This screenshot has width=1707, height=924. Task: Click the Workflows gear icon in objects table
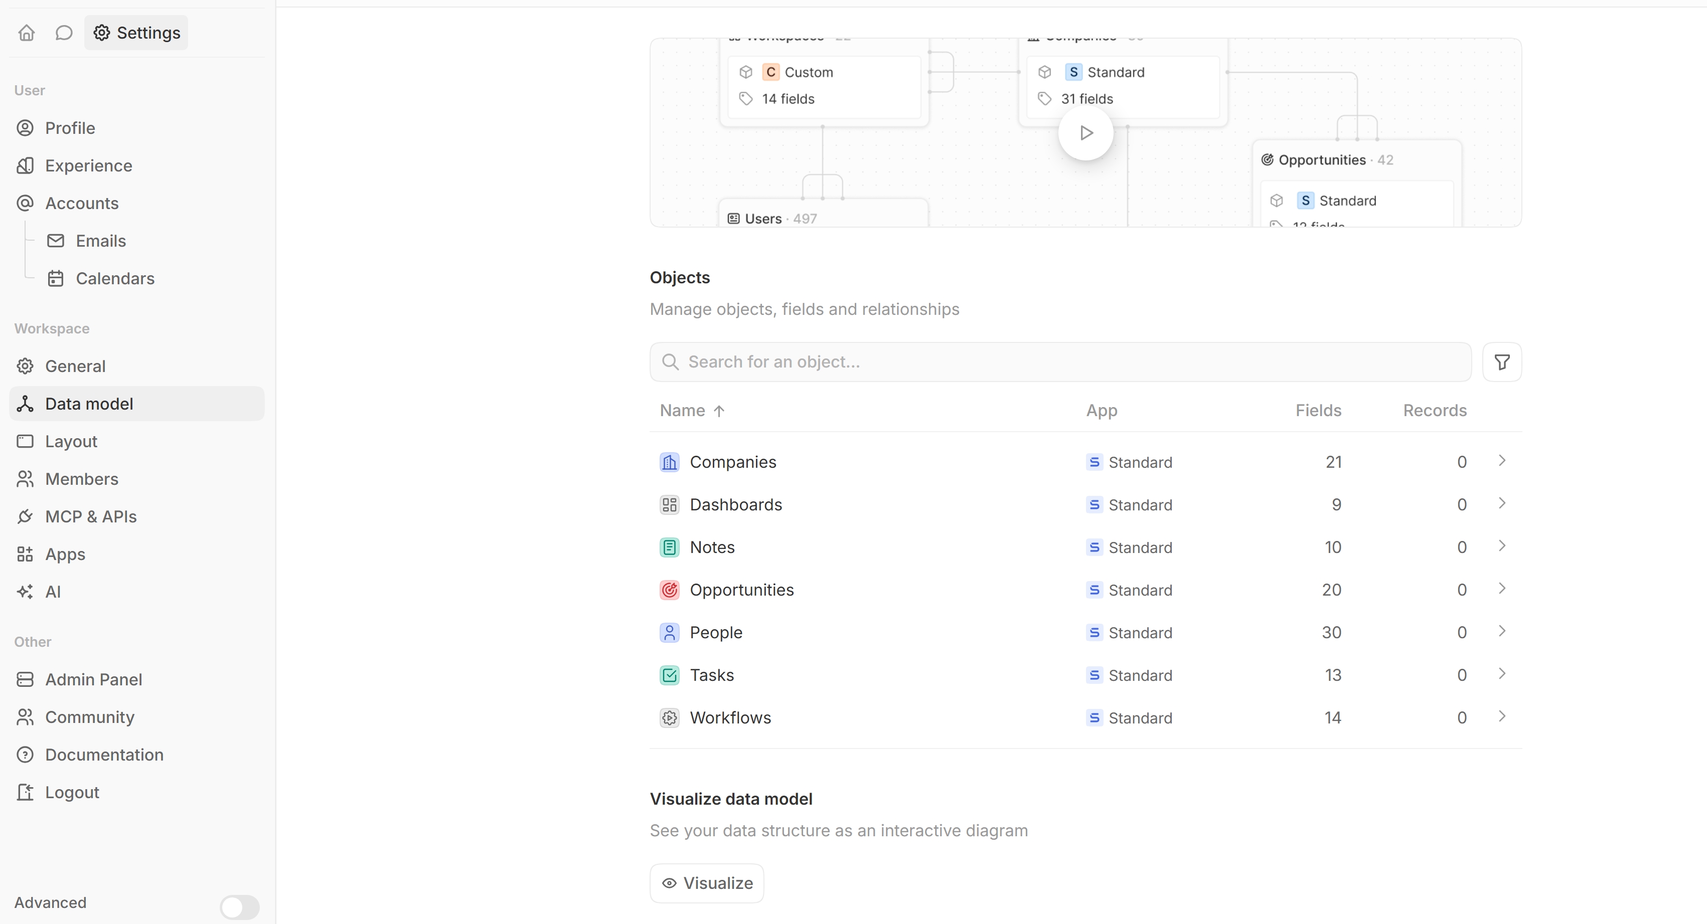tap(669, 718)
